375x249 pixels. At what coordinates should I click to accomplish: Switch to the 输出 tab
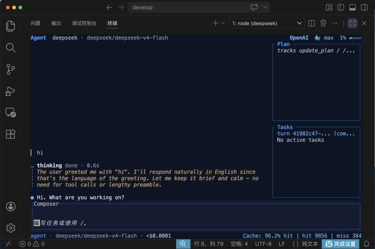[56, 23]
